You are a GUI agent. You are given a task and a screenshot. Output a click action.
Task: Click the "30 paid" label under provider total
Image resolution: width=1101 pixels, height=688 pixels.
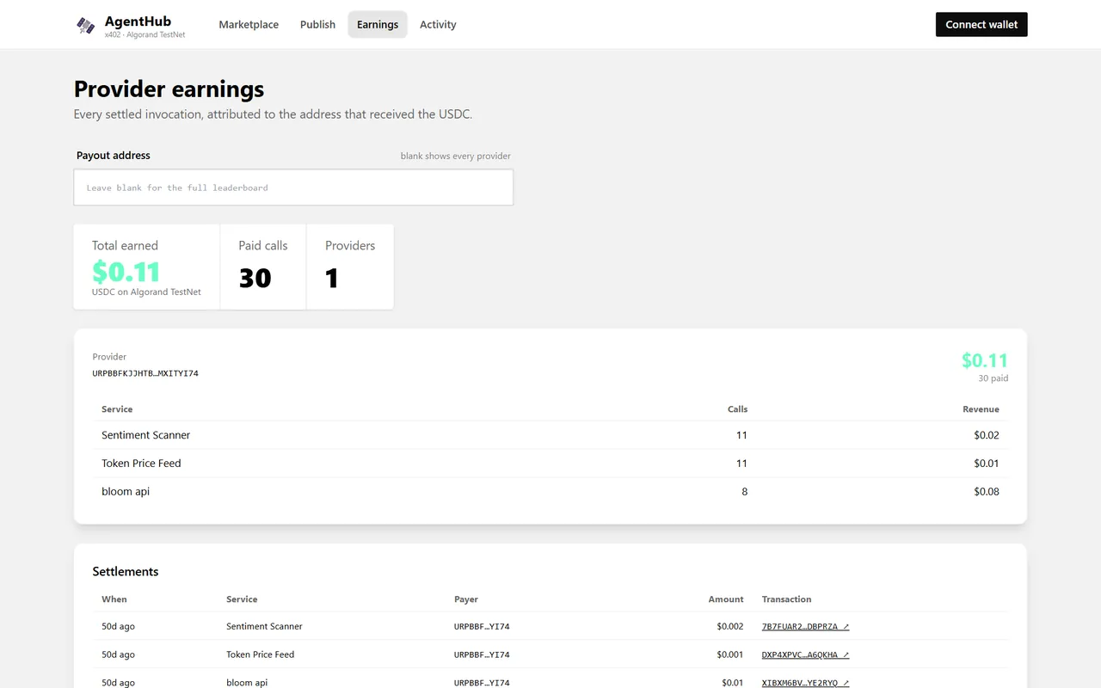(993, 378)
